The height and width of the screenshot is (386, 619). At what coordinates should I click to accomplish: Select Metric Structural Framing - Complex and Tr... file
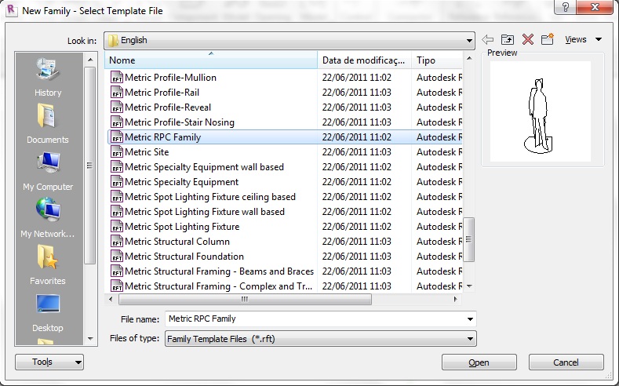218,286
